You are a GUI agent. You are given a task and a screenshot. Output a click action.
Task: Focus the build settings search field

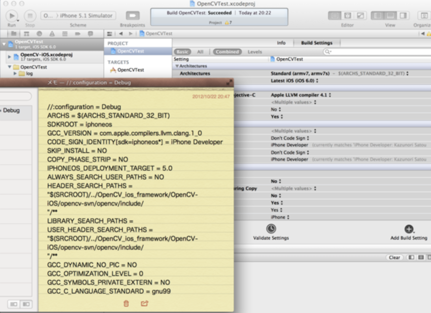tap(377, 52)
